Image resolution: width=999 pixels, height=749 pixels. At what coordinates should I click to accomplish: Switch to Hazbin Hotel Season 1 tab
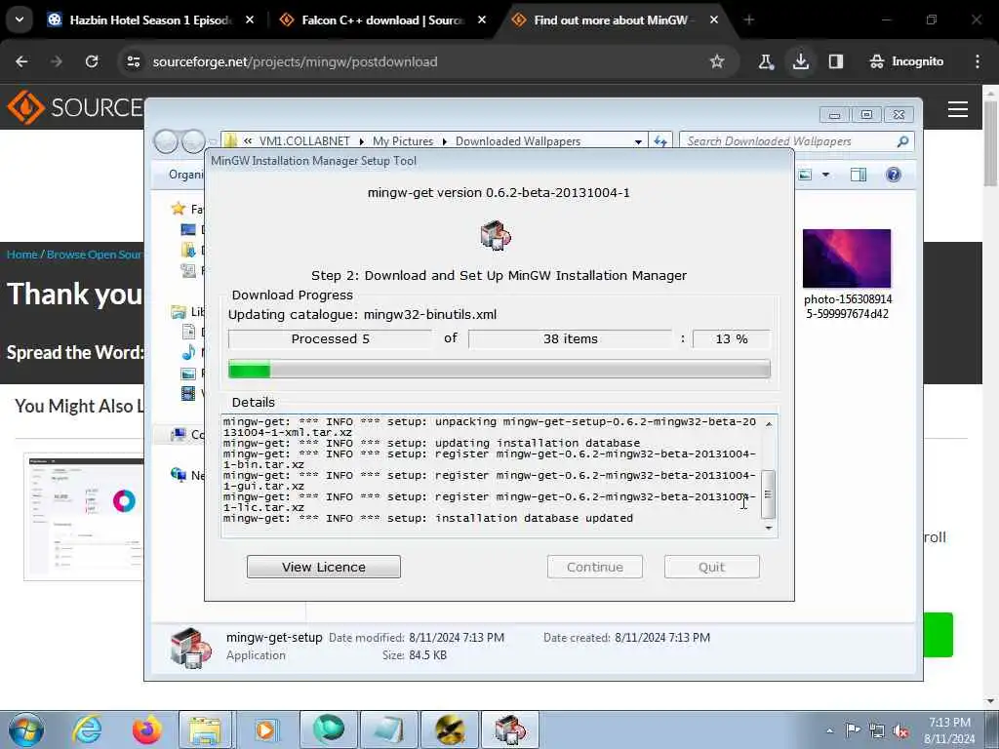click(149, 20)
